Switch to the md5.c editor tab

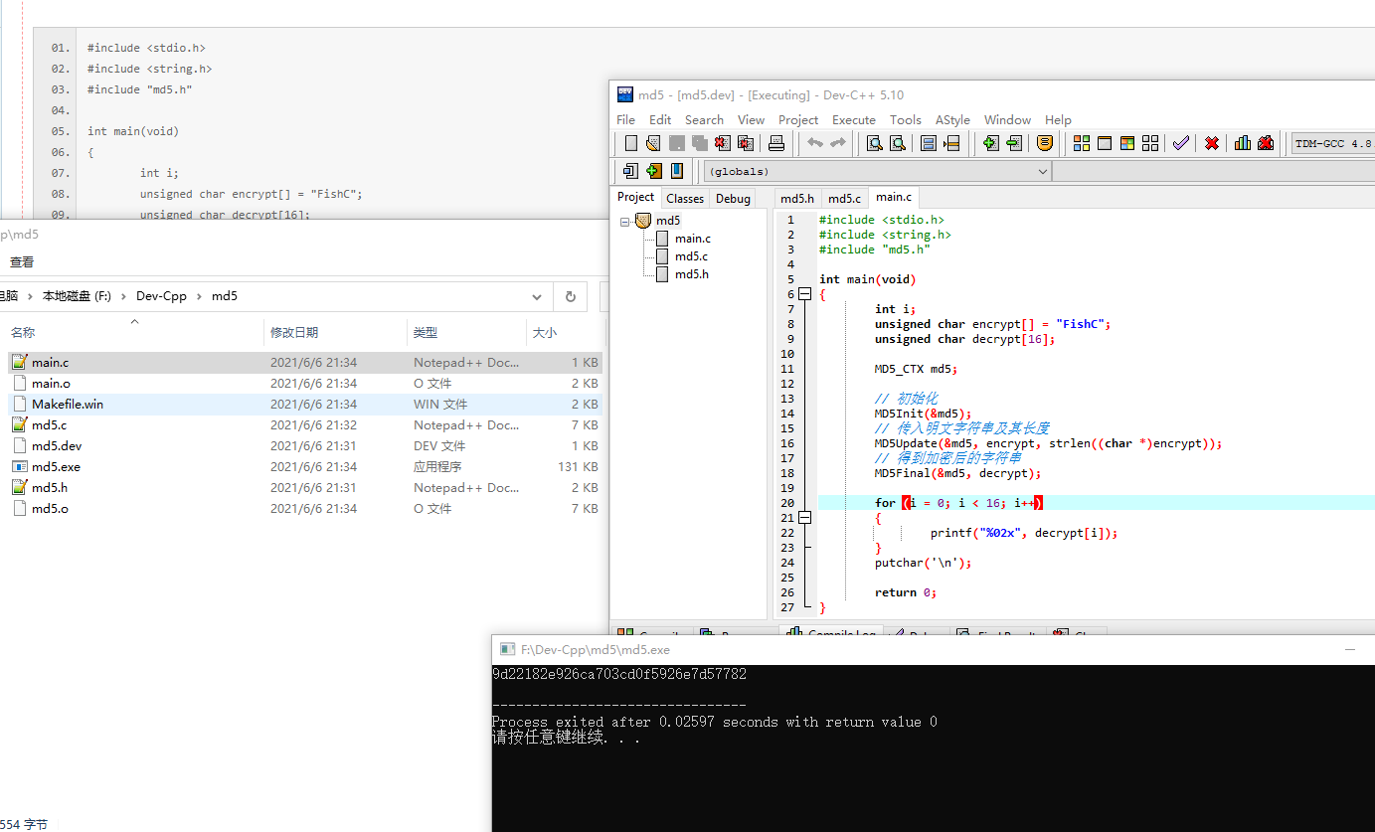pos(844,198)
